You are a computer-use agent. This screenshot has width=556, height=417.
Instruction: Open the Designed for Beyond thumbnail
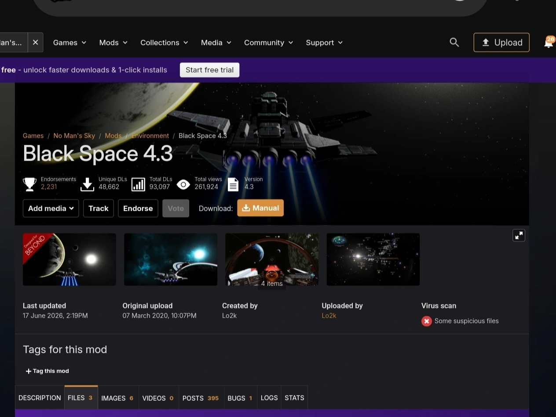(x=69, y=260)
